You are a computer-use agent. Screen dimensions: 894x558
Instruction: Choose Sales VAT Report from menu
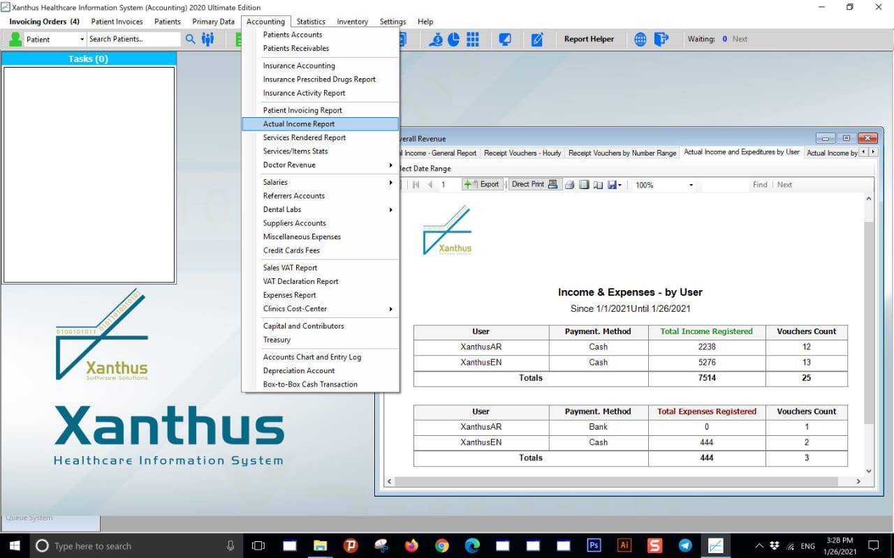click(290, 268)
